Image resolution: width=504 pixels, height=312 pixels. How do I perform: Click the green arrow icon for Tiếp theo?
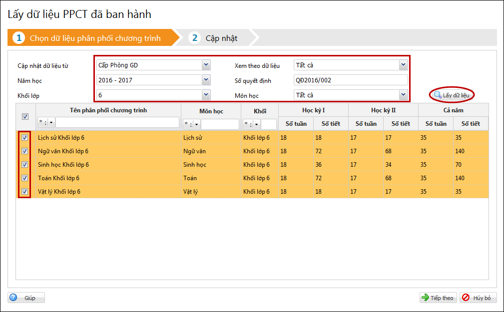click(425, 298)
